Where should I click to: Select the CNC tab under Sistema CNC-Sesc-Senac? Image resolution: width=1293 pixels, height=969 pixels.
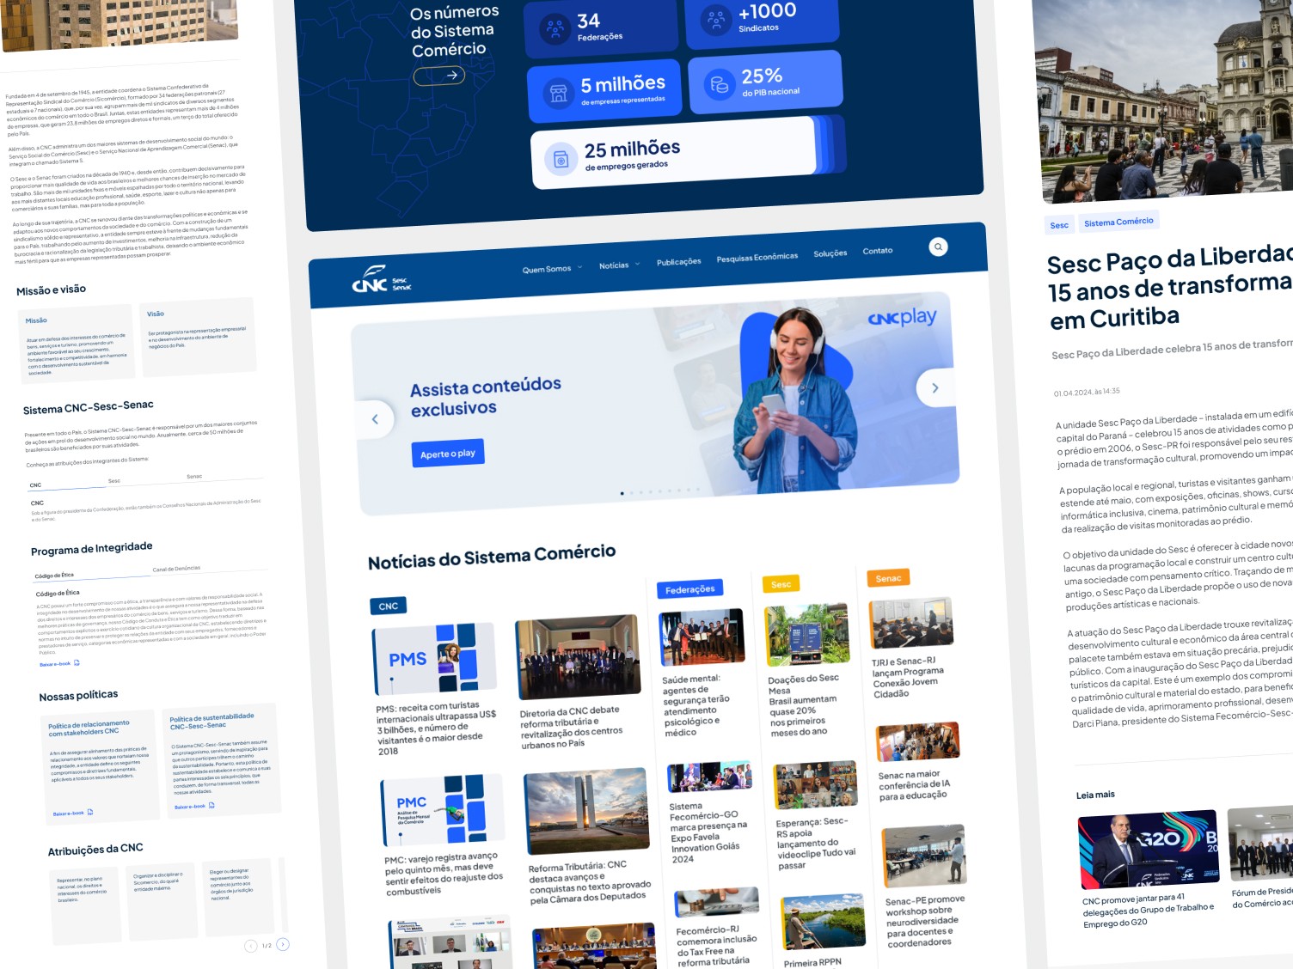coord(35,485)
